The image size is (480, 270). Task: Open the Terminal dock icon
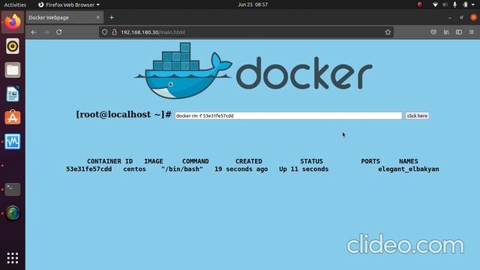coord(13,189)
